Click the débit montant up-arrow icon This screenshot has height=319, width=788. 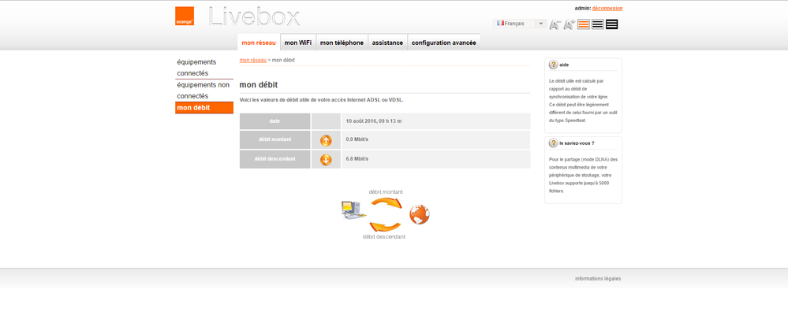coord(326,141)
